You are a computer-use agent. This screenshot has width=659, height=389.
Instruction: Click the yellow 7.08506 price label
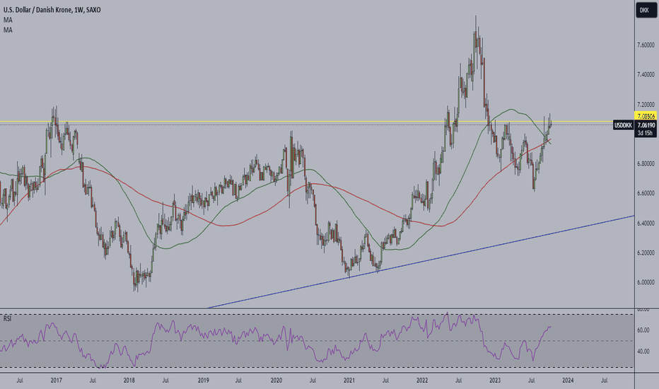[x=646, y=116]
